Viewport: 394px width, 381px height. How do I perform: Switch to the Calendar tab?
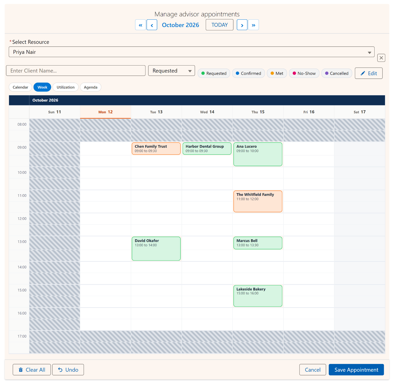point(21,87)
